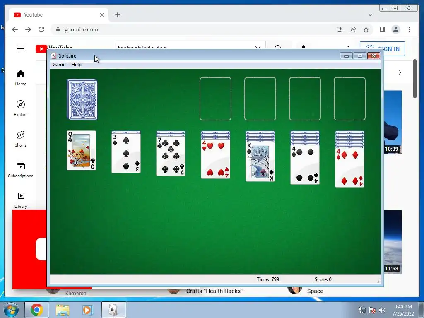Select the Queen of Clubs card

[x=82, y=150]
